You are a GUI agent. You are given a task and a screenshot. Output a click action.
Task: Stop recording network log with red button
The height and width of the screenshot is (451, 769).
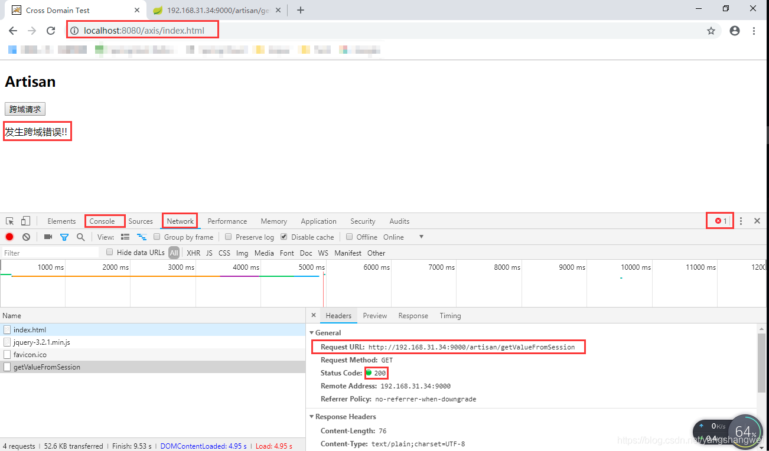[9, 237]
